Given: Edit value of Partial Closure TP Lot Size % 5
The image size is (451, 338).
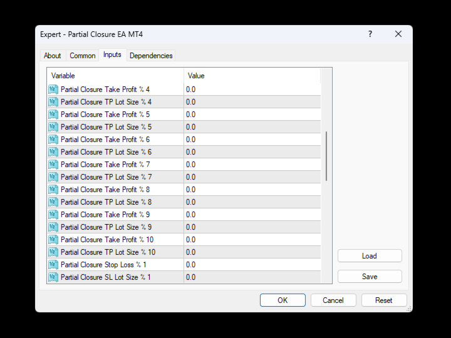Looking at the screenshot, I should [x=252, y=127].
